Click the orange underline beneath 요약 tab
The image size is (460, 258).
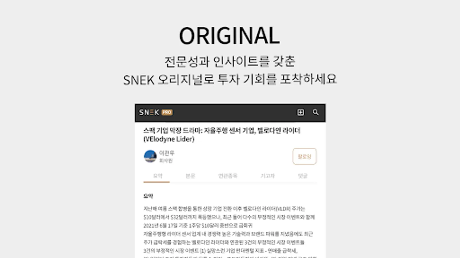tap(156, 182)
